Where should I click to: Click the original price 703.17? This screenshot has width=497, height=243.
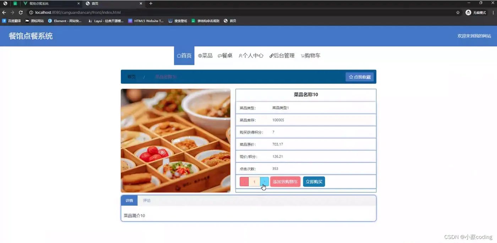pyautogui.click(x=278, y=145)
